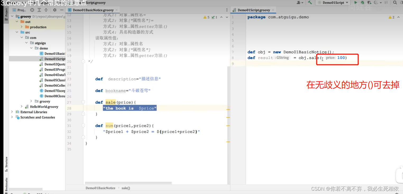Screen dimensions: 403x194
Task: Click sale() in the breadcrumb bar
Action: coord(126,188)
